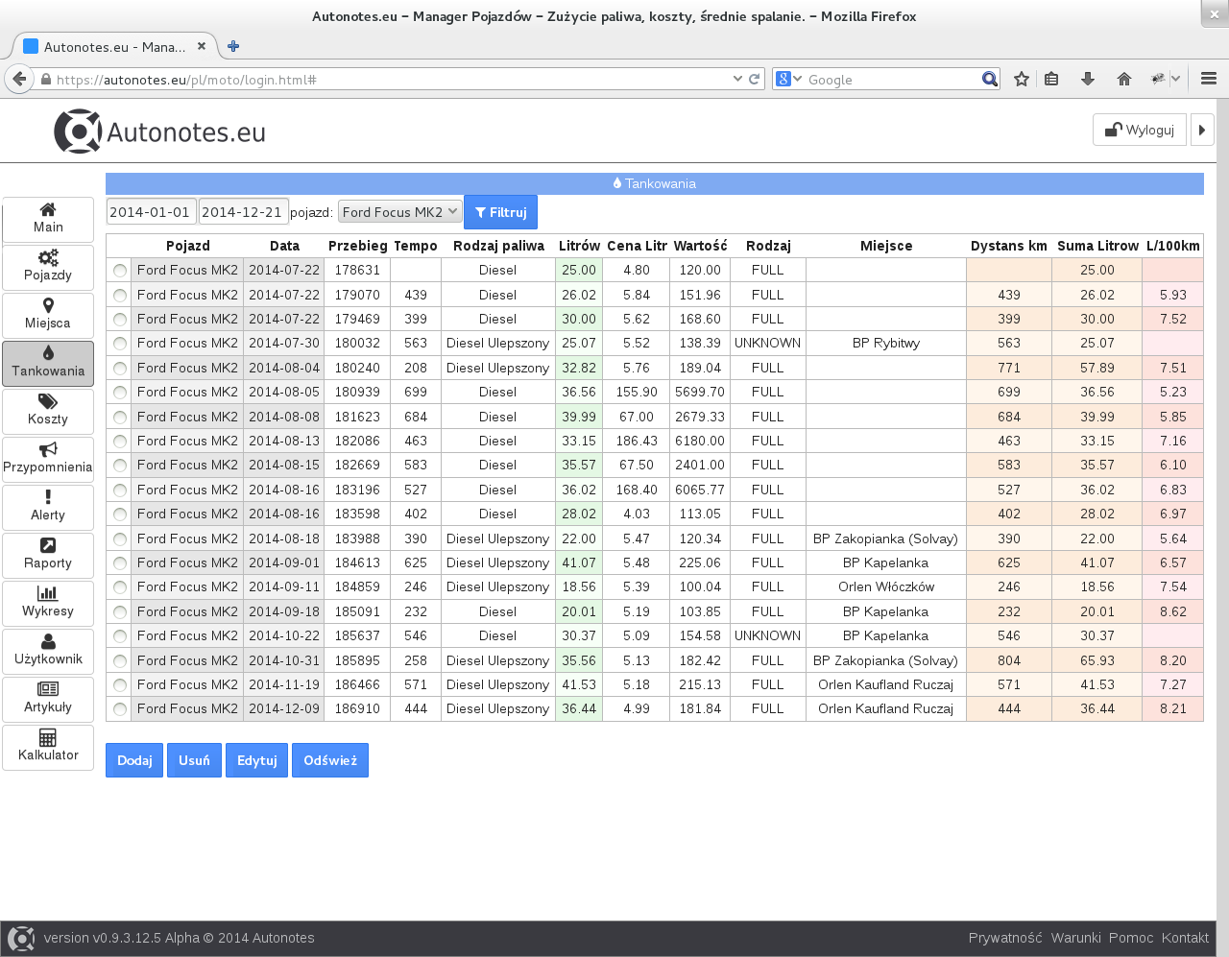1229x957 pixels.
Task: Open Pomoc footer link
Action: (x=1131, y=938)
